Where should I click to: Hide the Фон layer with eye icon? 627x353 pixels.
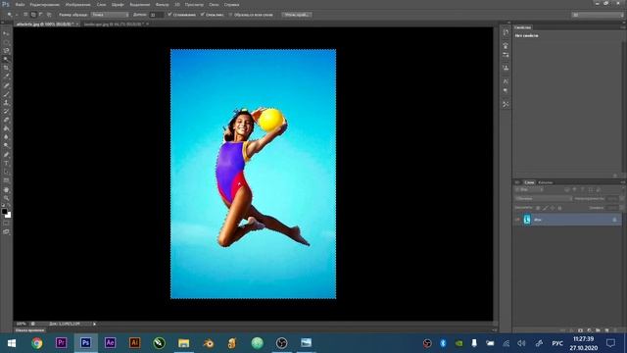[517, 220]
